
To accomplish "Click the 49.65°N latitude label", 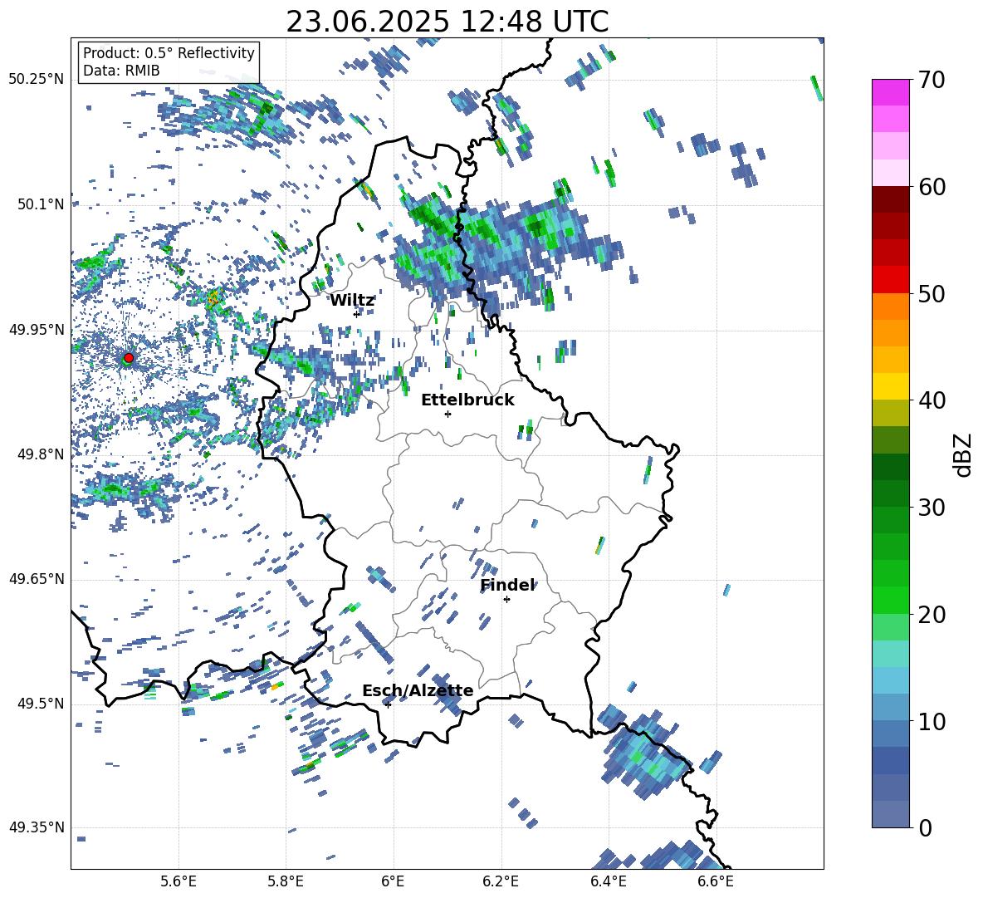I will coord(37,579).
